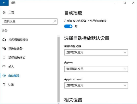The width and height of the screenshot is (137, 104).
Task: Click the 设备 section label
Action: pyautogui.click(x=5, y=30)
